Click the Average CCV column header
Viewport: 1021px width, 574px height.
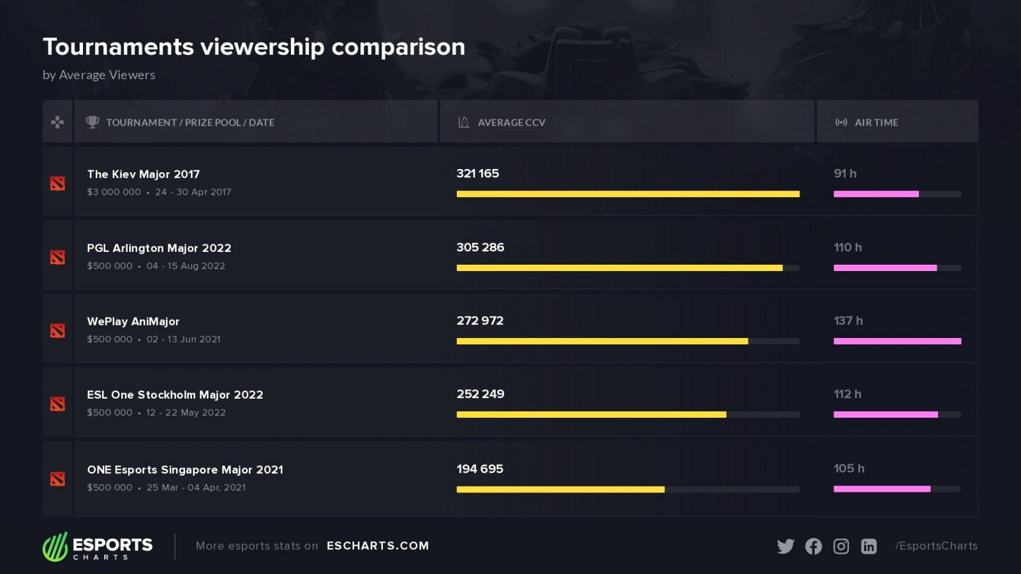click(511, 122)
